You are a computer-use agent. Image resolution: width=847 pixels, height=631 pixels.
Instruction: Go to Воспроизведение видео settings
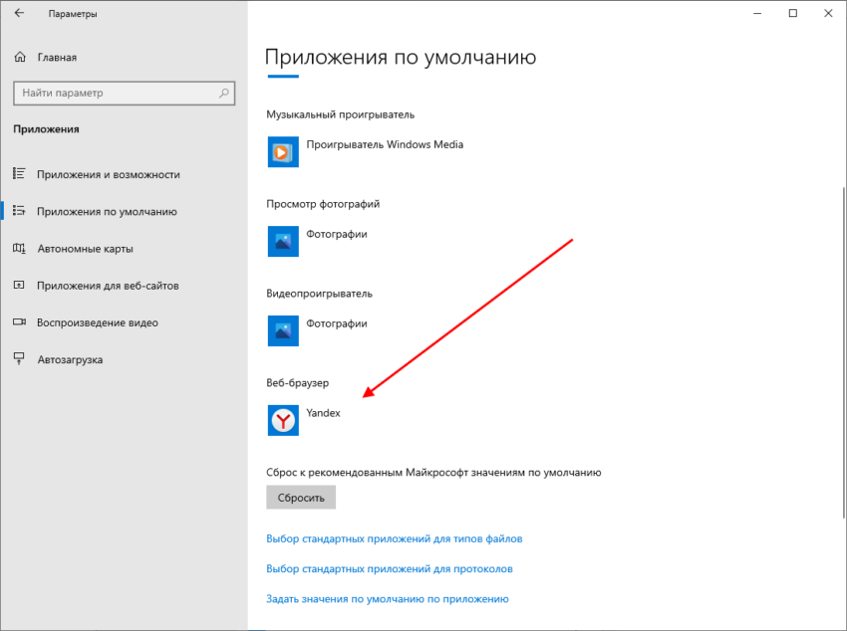point(97,322)
